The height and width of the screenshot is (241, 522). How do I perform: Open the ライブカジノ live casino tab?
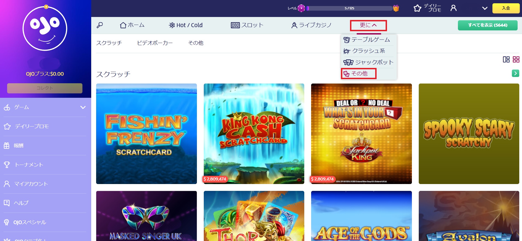(311, 25)
